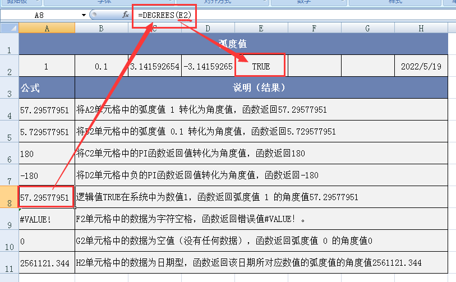
Task: Select cell C2 containing 3.141592654
Action: coord(155,66)
